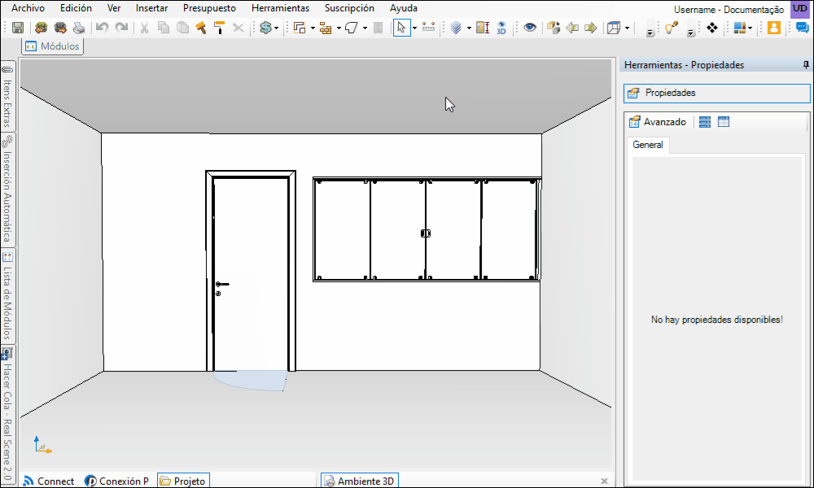814x488 pixels.
Task: Click the paint roller icon
Action: [220, 28]
